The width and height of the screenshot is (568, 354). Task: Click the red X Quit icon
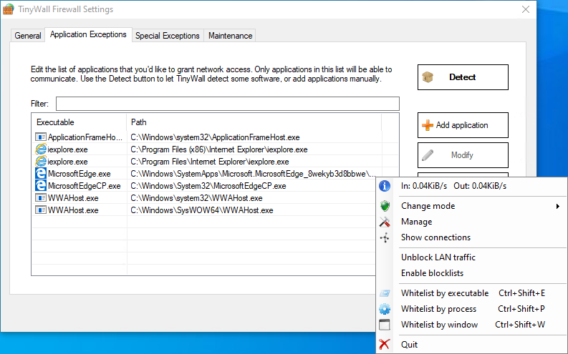(x=385, y=344)
